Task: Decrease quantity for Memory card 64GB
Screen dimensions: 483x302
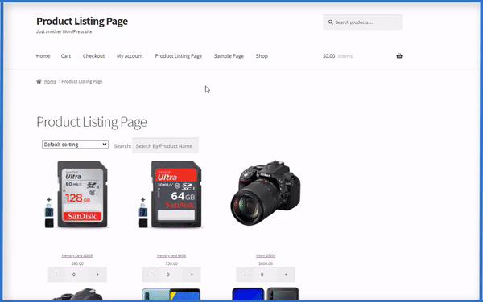Action: click(x=151, y=275)
